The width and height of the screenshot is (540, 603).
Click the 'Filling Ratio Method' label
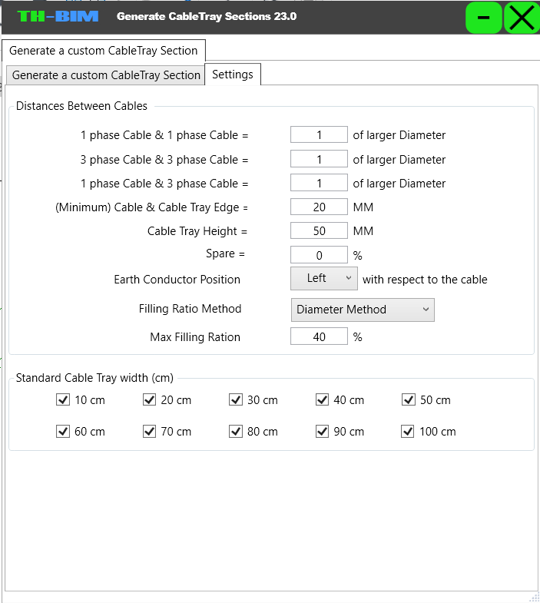190,309
